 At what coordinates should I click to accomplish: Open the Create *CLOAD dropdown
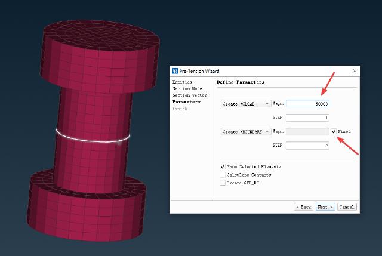246,104
